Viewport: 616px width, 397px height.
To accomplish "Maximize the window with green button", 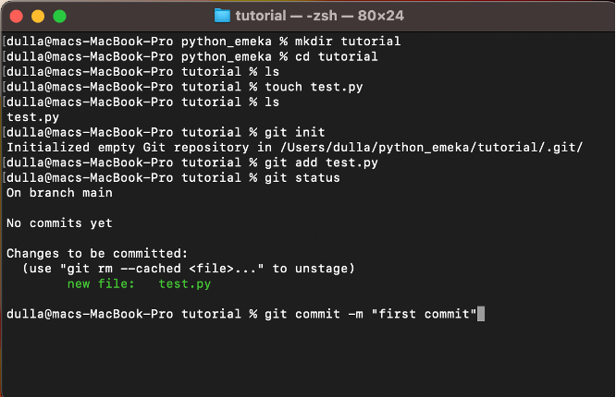I will tap(60, 17).
